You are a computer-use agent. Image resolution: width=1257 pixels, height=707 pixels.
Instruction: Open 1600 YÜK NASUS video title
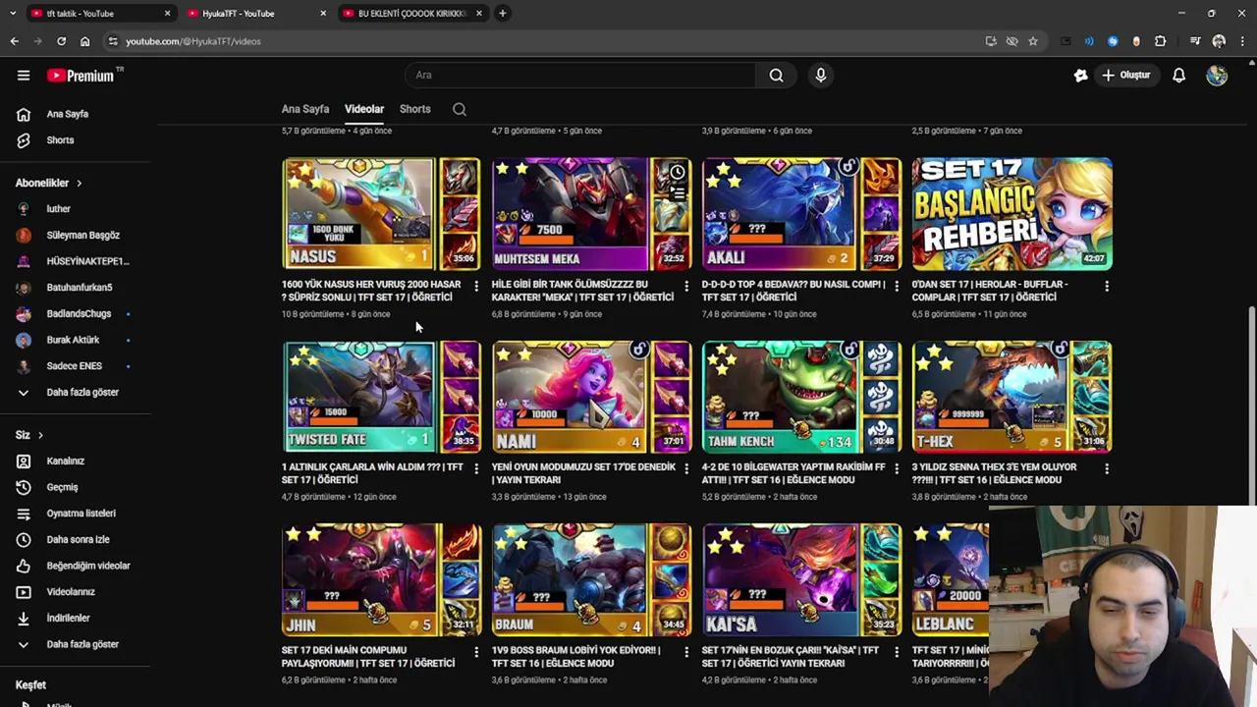point(371,291)
